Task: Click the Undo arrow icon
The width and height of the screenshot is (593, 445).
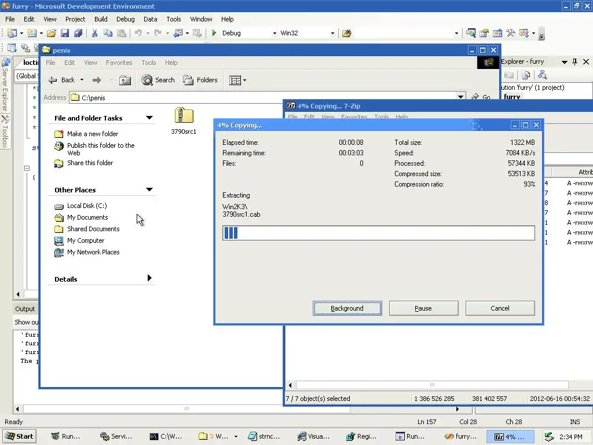Action: click(138, 33)
